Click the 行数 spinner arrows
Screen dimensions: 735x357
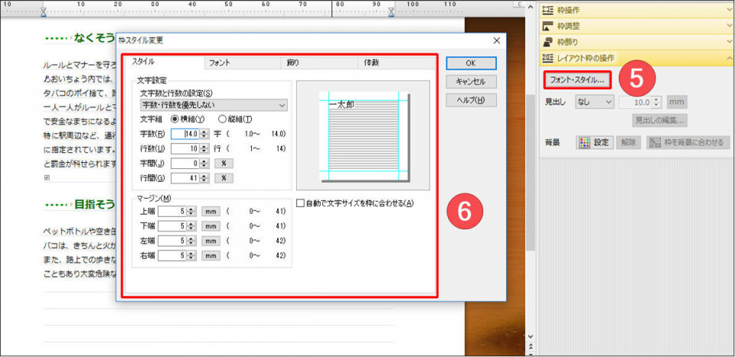coord(204,149)
